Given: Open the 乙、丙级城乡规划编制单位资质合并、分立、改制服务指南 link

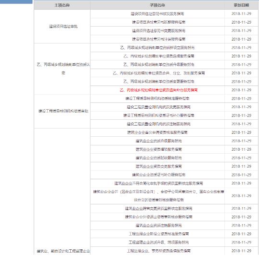Looking at the screenshot, I should (159, 73).
